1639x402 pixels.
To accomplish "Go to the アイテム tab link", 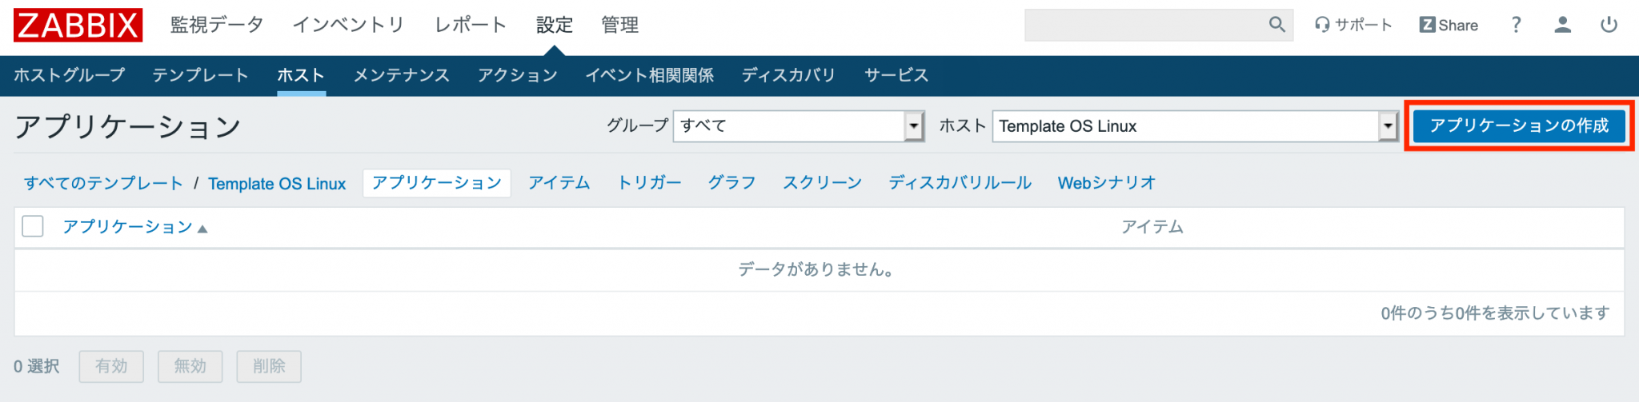I will coord(559,183).
